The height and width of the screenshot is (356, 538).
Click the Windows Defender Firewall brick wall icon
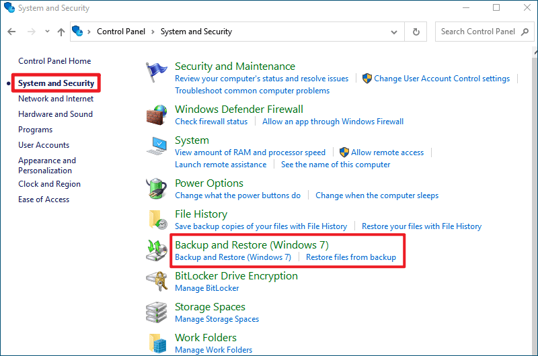(157, 115)
